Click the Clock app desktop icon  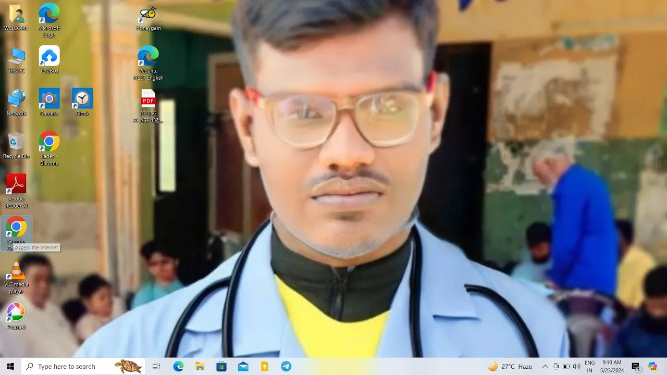coord(82,100)
